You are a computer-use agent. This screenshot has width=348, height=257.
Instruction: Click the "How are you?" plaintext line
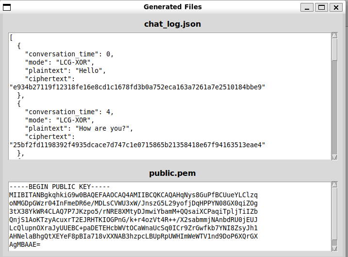pyautogui.click(x=79, y=128)
